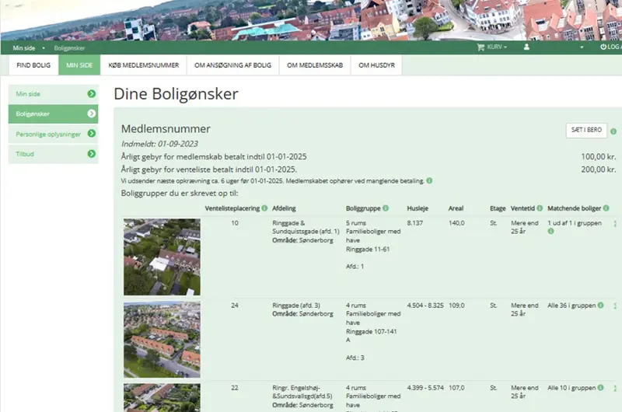The width and height of the screenshot is (622, 412).
Task: Go to the Om husdyr tab
Action: coord(376,65)
